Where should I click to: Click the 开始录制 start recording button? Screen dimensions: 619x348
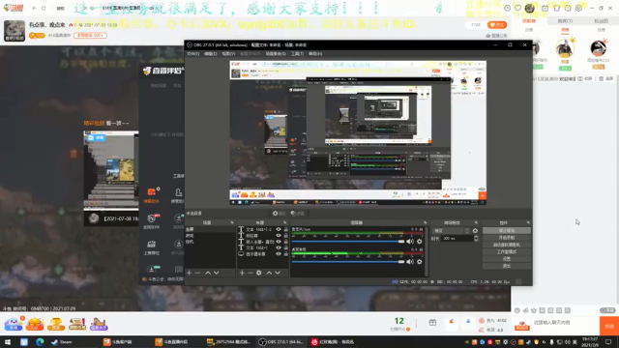coord(507,238)
